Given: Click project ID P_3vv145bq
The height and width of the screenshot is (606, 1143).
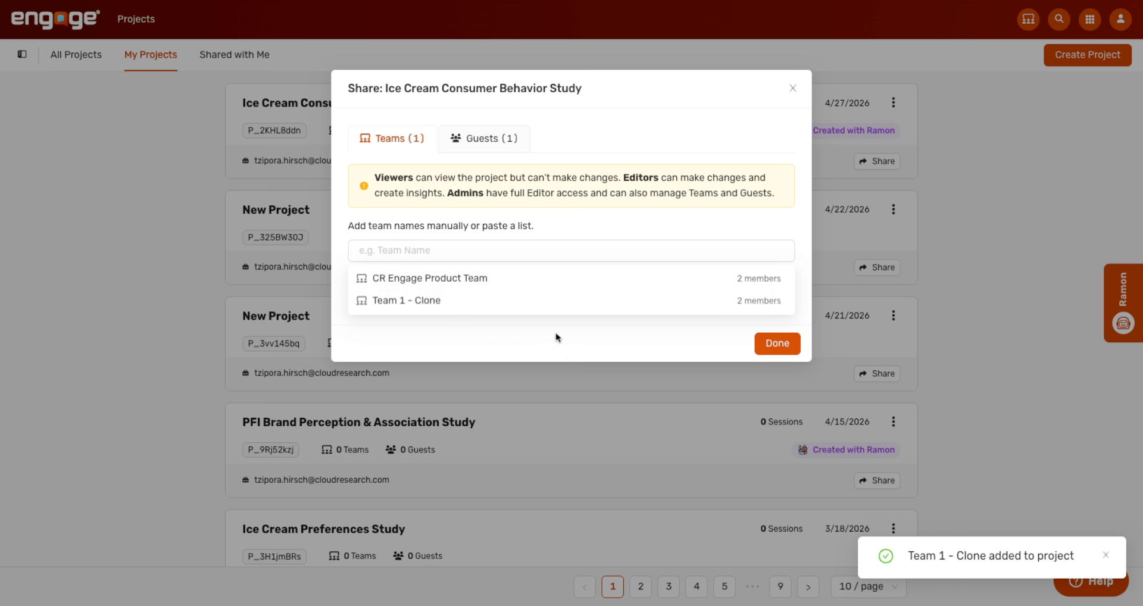Looking at the screenshot, I should (x=274, y=343).
